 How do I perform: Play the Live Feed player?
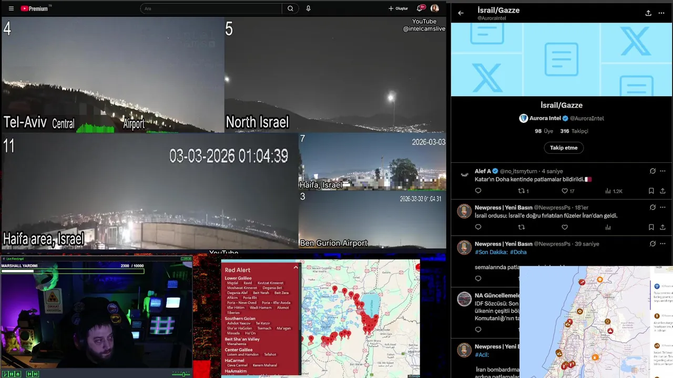(5, 374)
